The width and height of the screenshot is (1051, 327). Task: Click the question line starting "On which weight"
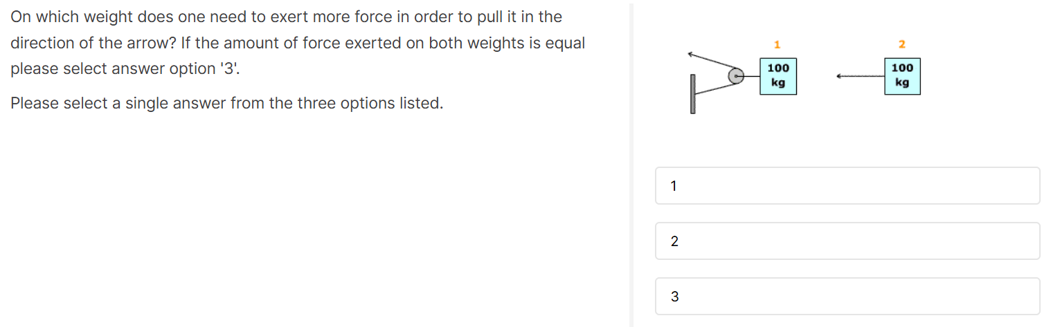point(286,17)
